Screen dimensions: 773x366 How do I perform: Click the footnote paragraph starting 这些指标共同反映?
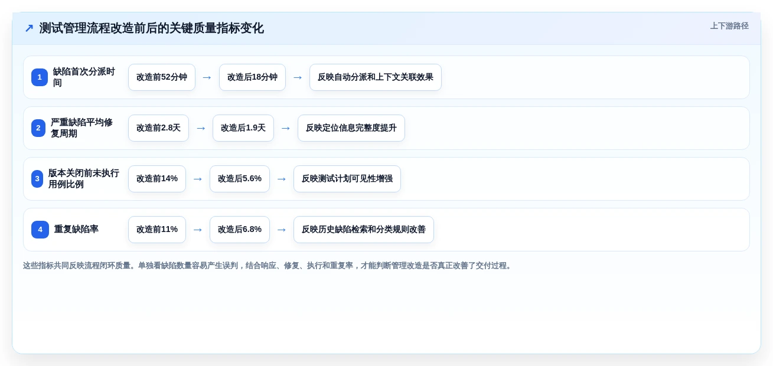[x=268, y=266]
